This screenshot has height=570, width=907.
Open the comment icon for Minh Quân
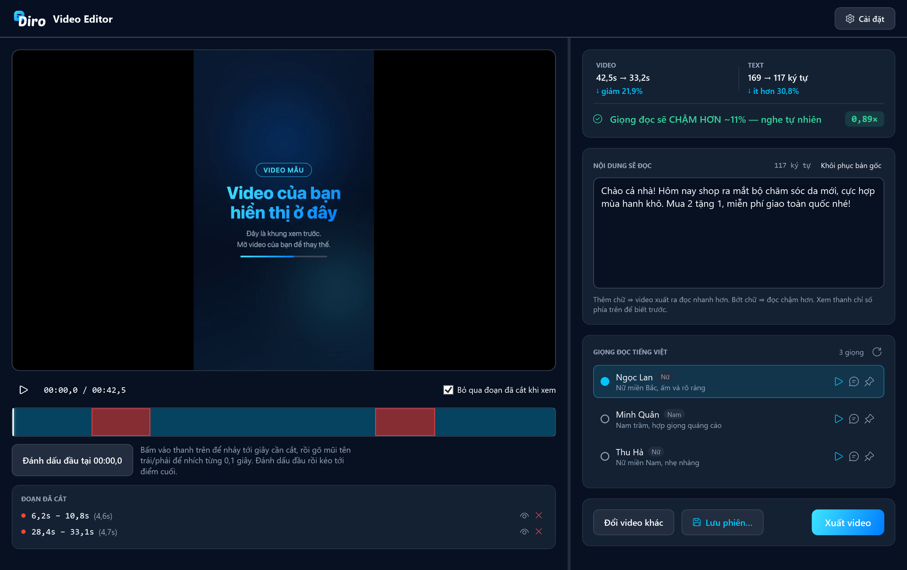click(854, 419)
